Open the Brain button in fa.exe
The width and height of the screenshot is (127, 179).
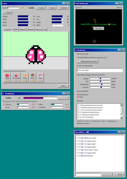click(51, 8)
